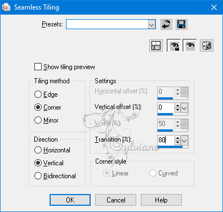Click the Cancel button
Viewport: 223px width, 212px height.
pyautogui.click(x=115, y=200)
